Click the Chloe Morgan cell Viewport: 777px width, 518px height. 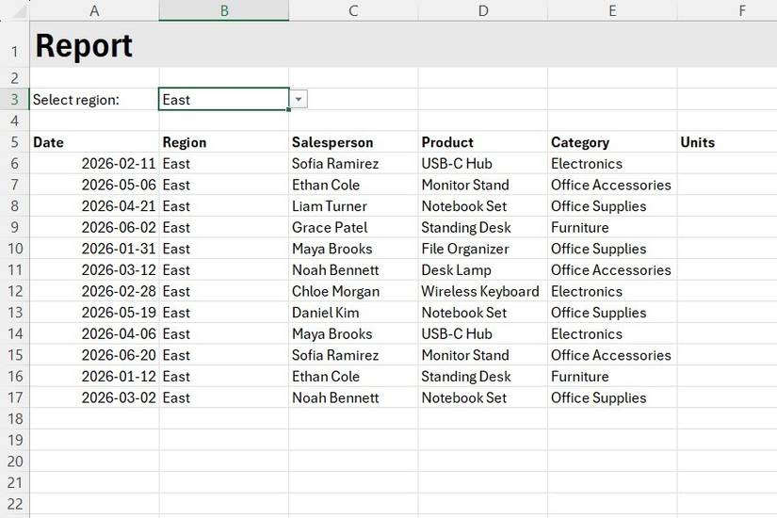(353, 291)
